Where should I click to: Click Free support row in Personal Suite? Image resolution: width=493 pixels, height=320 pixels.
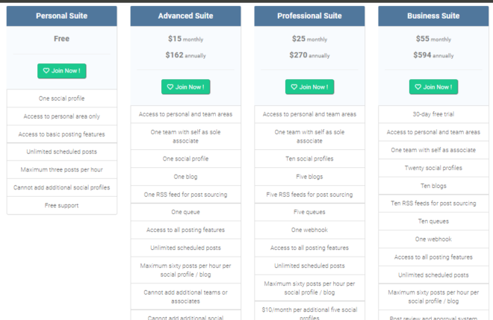[61, 205]
